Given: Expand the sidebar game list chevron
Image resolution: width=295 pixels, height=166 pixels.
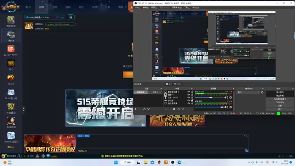Looking at the screenshot, I should coord(11,150).
